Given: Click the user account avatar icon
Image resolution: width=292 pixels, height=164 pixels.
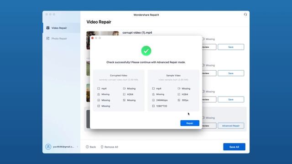Looking at the screenshot, I should click(x=48, y=147).
